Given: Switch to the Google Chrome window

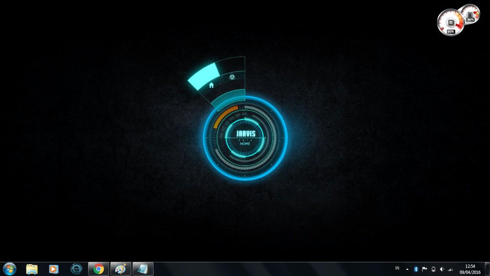Looking at the screenshot, I should 98,269.
